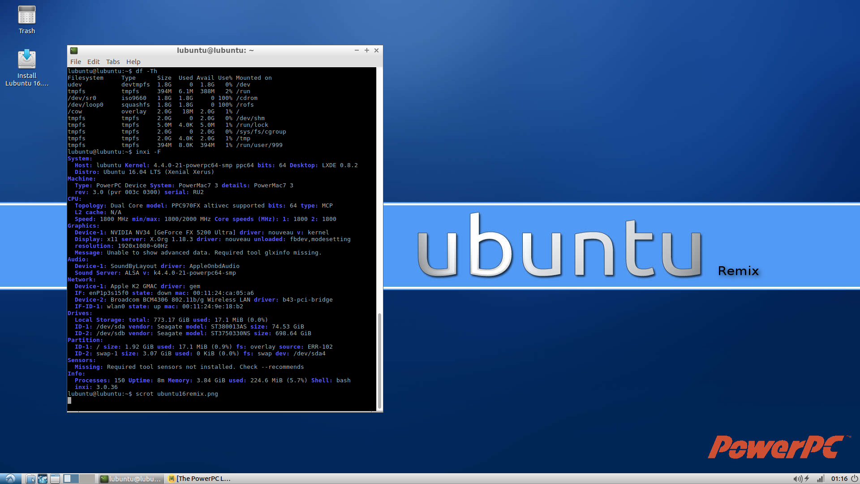This screenshot has width=860, height=484.
Task: Open the LXTerminal window icon in titlebar
Action: (x=75, y=50)
